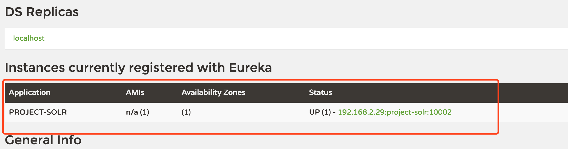This screenshot has width=568, height=149.
Task: Click the word Info in the bottom heading
Action: [x=69, y=140]
